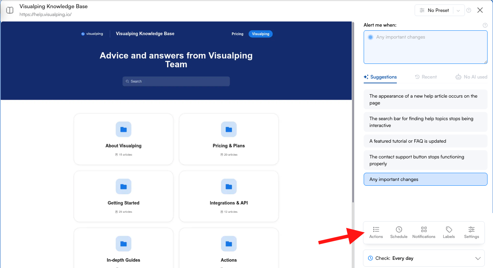Click the help icon next to preset

coord(469,10)
